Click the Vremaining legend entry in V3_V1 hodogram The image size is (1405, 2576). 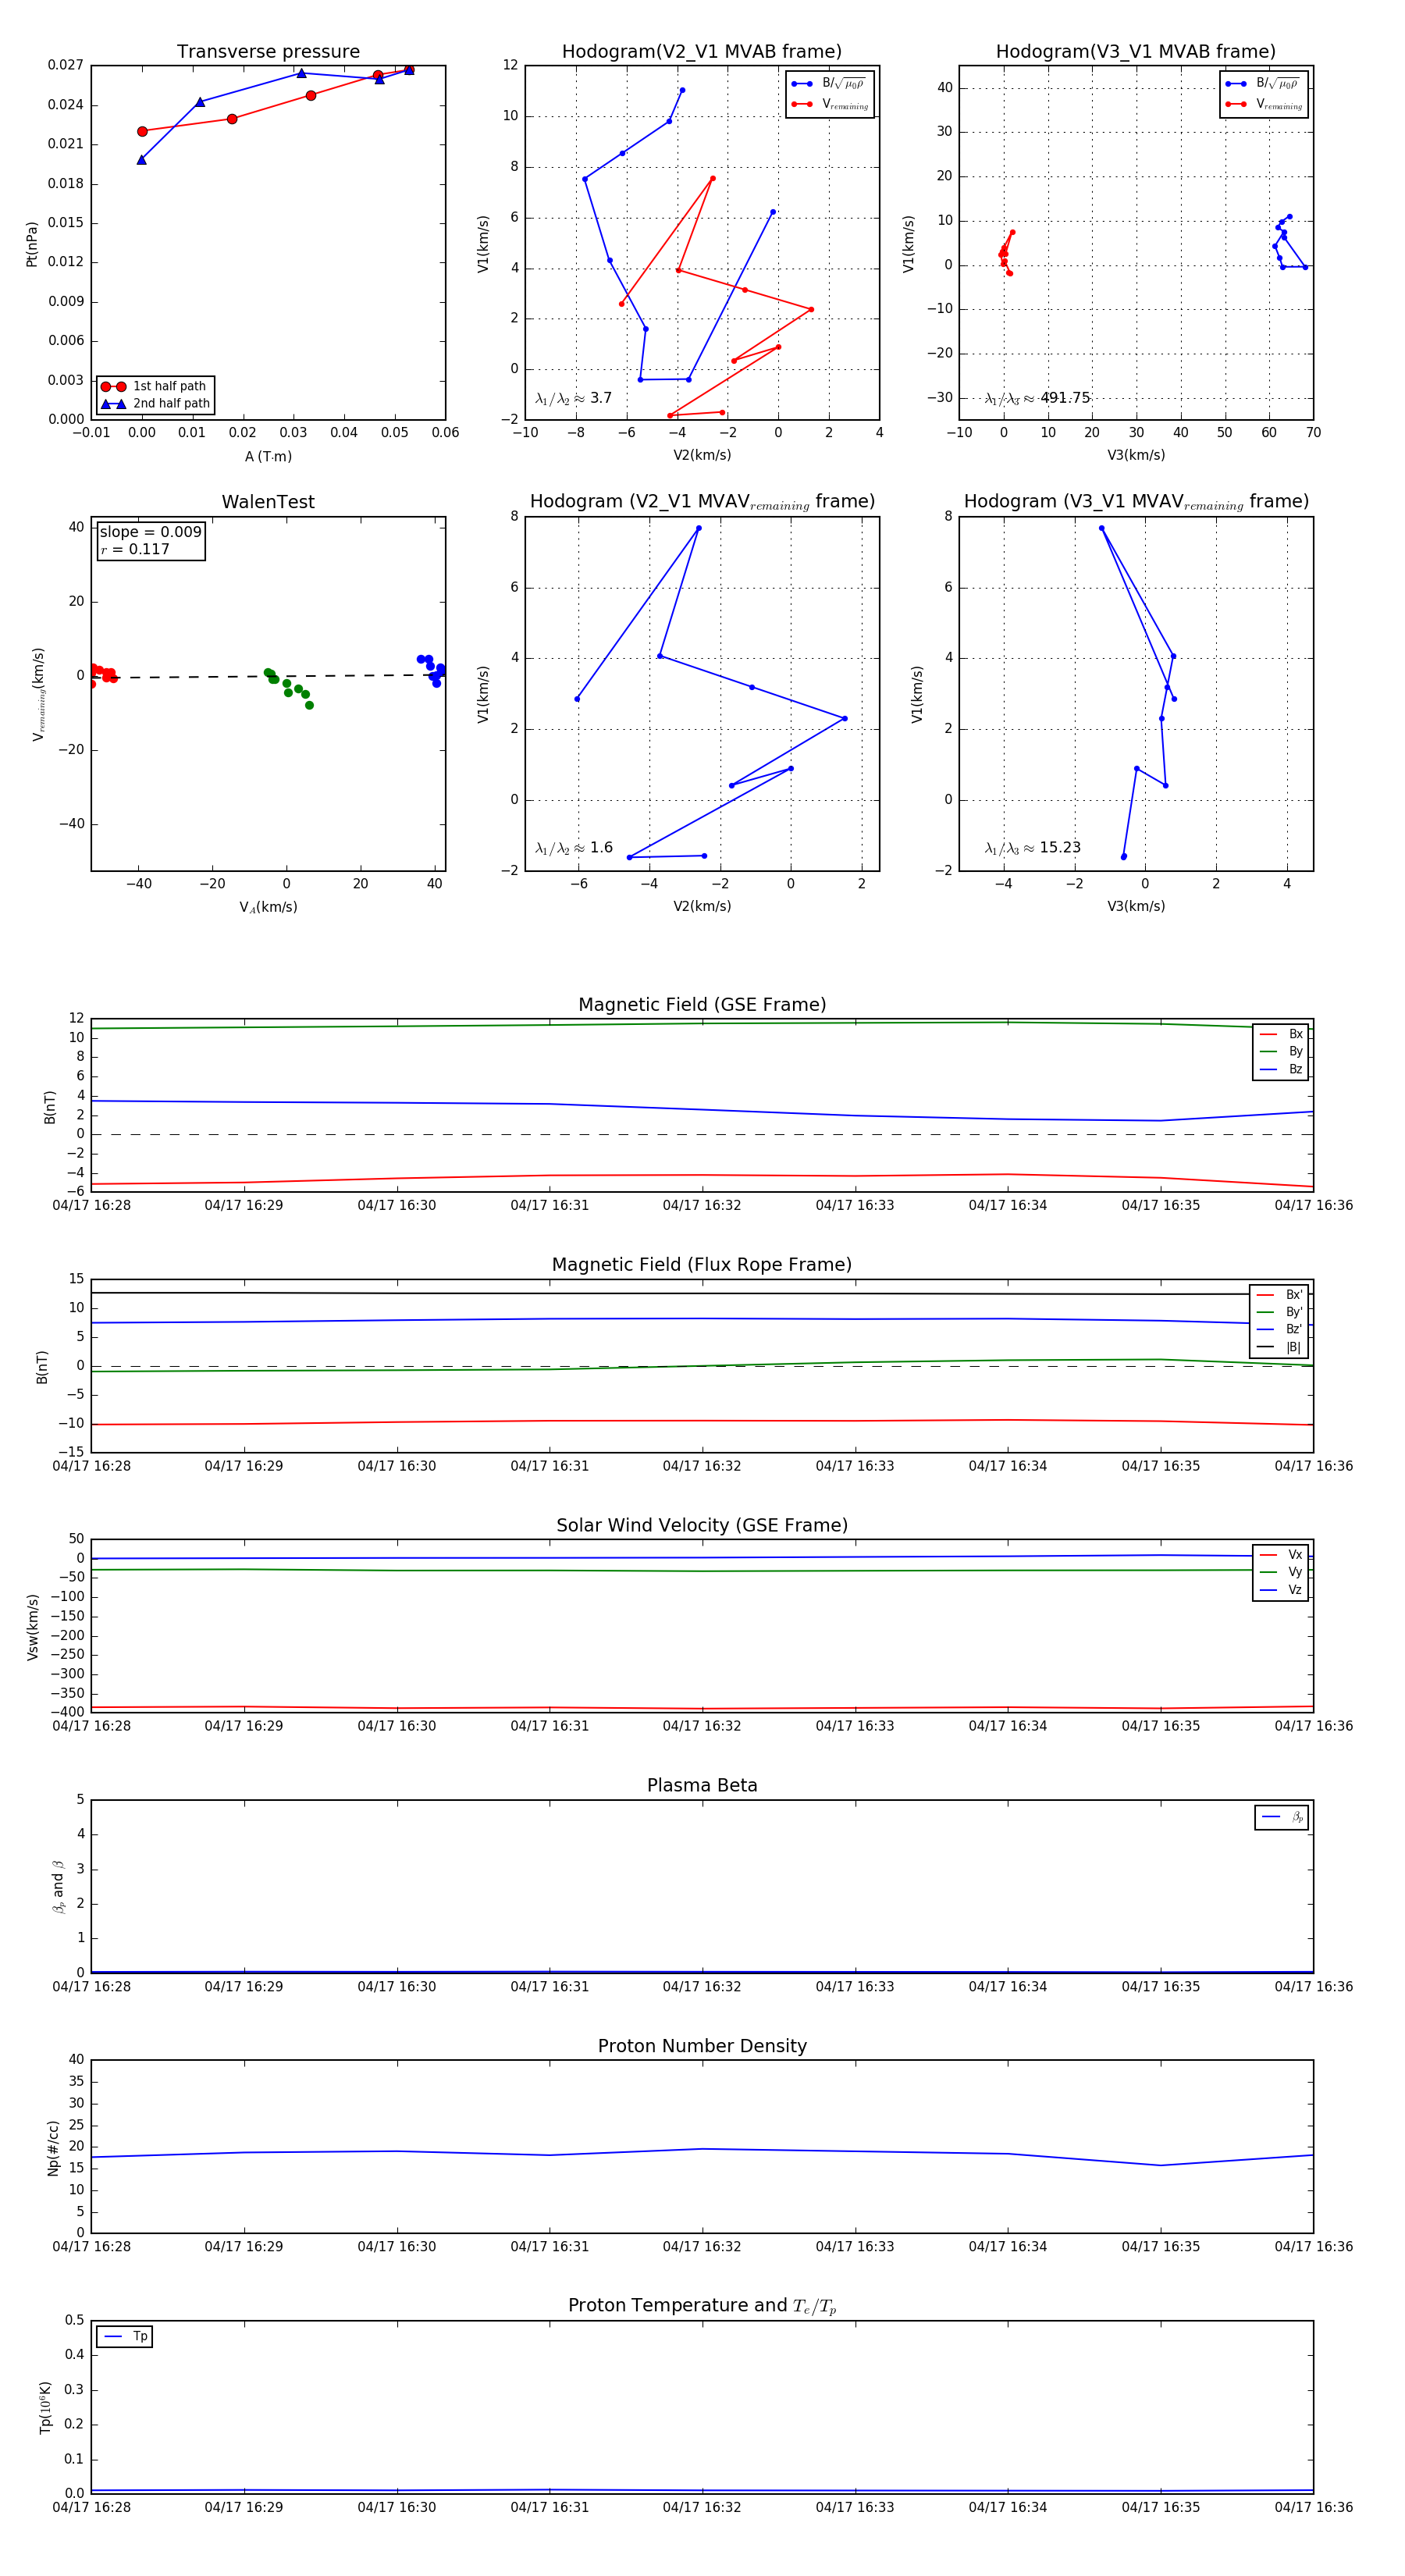1263,104
